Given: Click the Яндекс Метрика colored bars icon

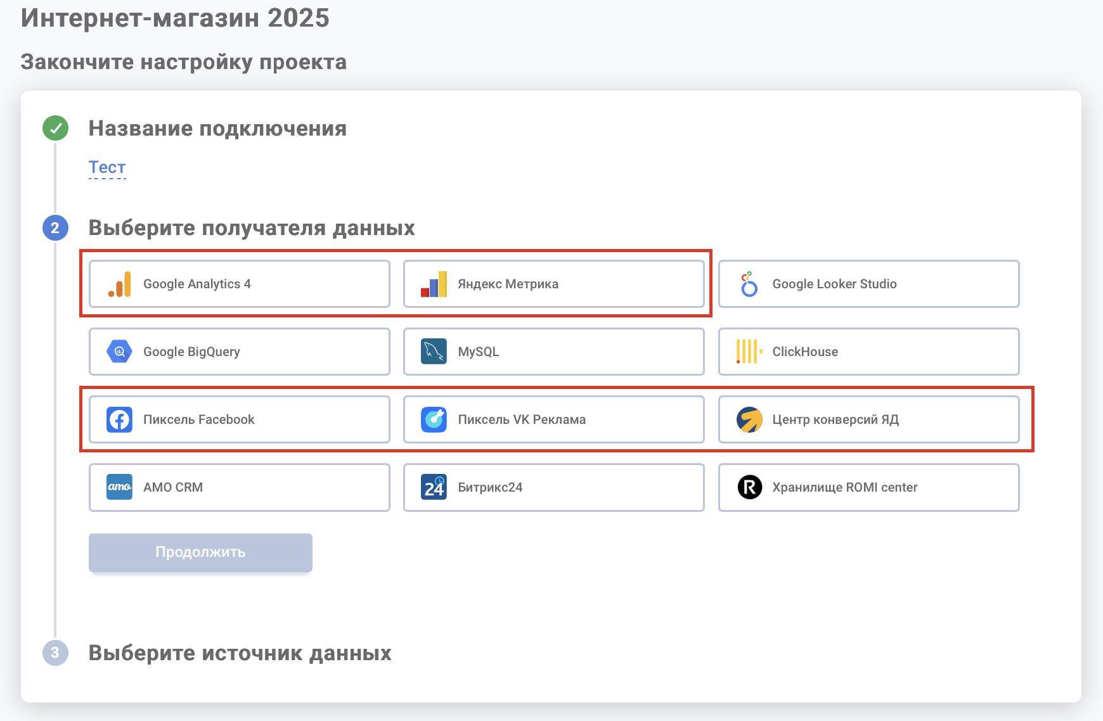Looking at the screenshot, I should pos(434,284).
